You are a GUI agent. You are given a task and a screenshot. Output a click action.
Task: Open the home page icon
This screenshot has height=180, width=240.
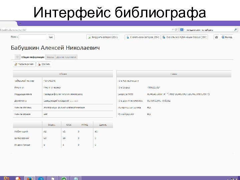[x=216, y=37]
